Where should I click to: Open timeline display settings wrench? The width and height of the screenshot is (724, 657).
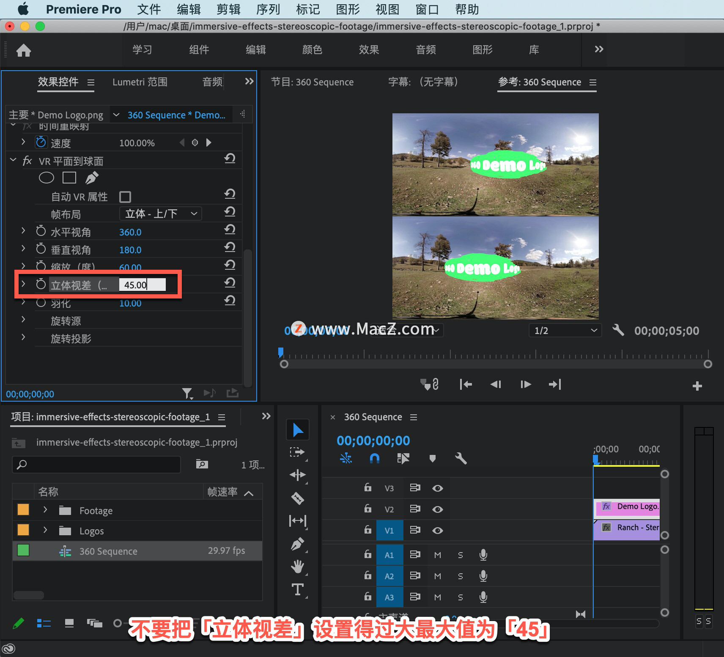pyautogui.click(x=461, y=458)
